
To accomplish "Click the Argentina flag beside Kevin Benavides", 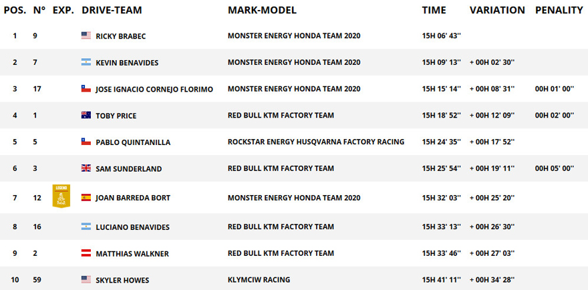I will click(86, 62).
